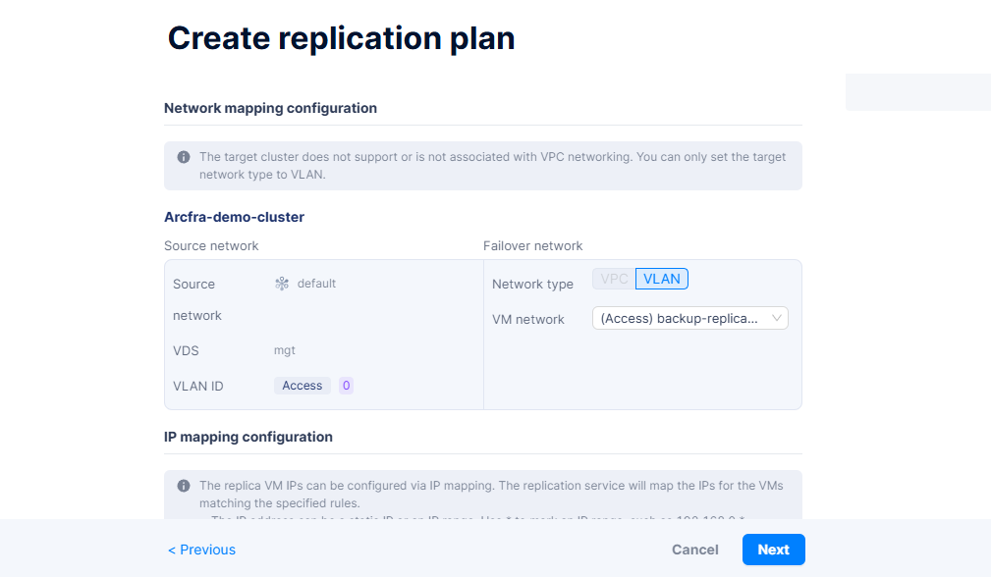Go back with the Previous link
Viewport: 991px width, 577px height.
(x=201, y=550)
